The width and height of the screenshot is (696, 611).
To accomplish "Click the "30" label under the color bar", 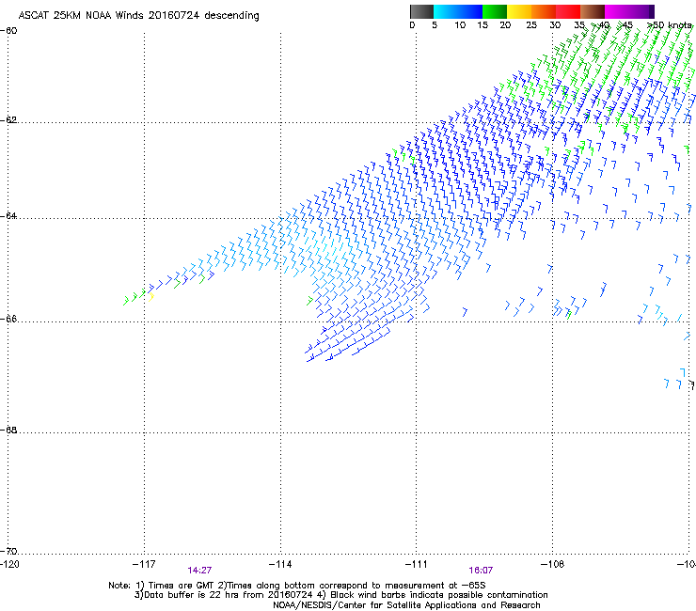I will (x=555, y=25).
